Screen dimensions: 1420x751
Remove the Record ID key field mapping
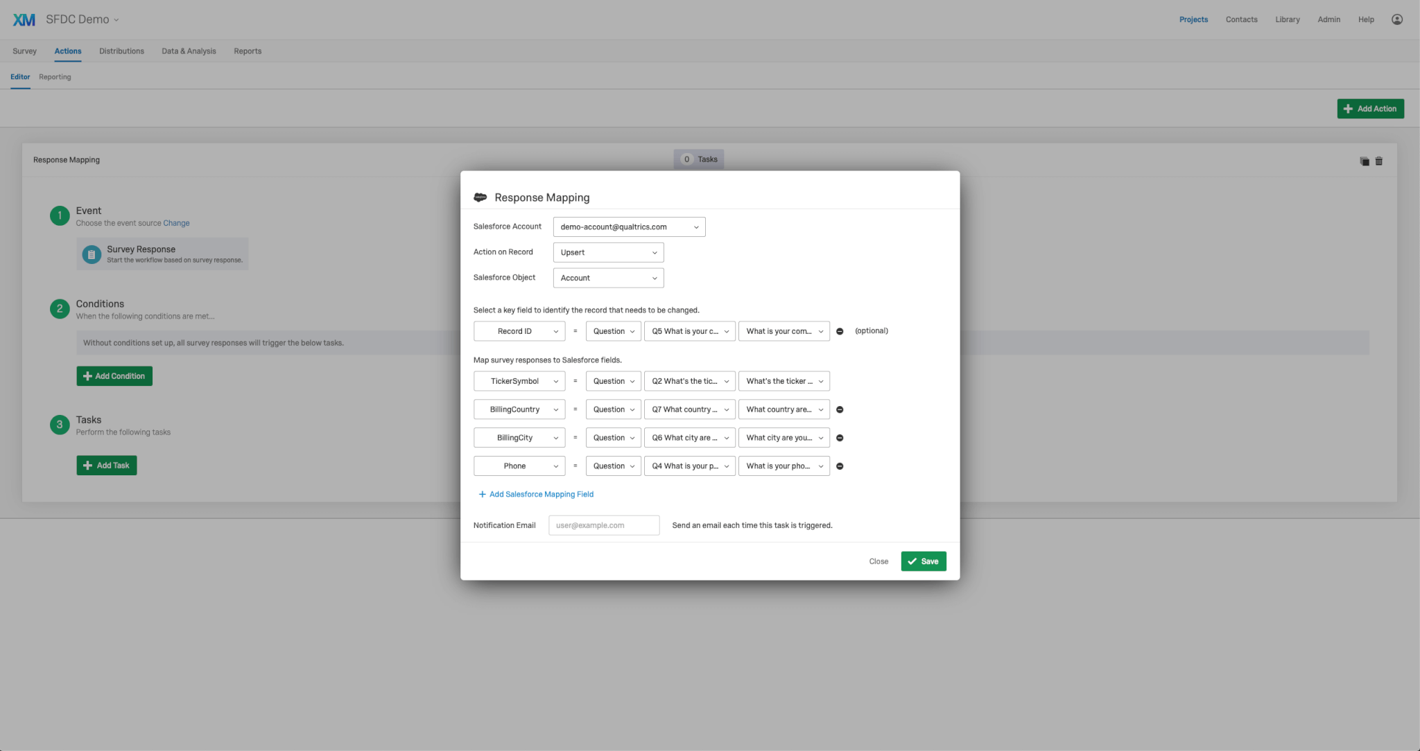840,332
